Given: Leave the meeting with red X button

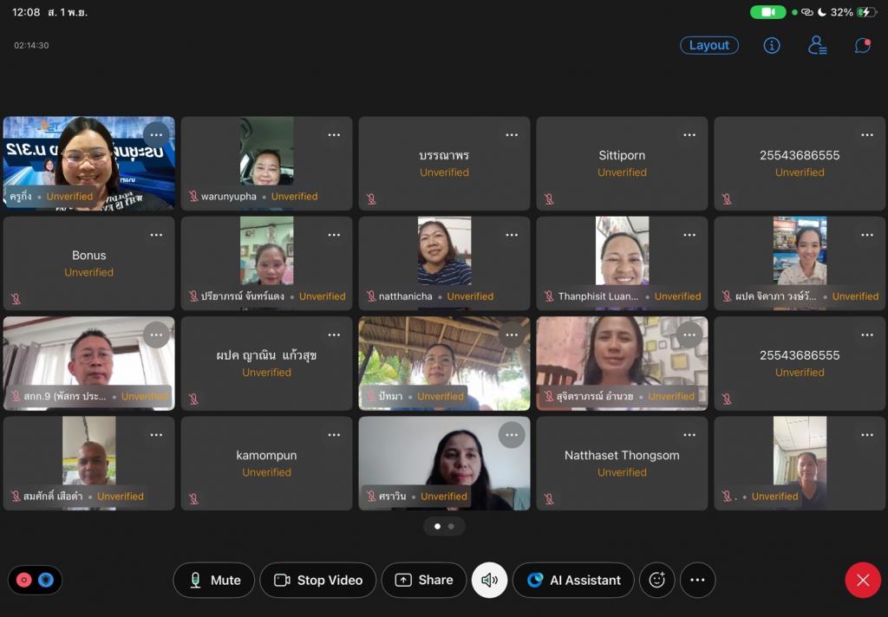Looking at the screenshot, I should click(x=862, y=581).
